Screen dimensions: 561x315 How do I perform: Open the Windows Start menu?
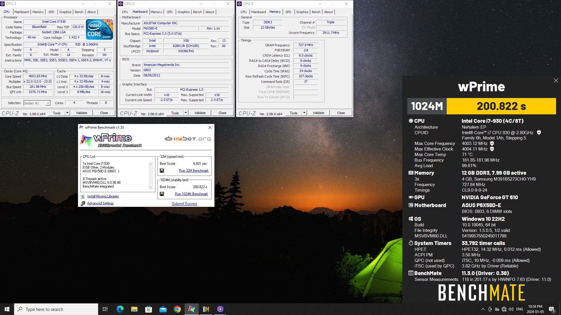point(7,309)
